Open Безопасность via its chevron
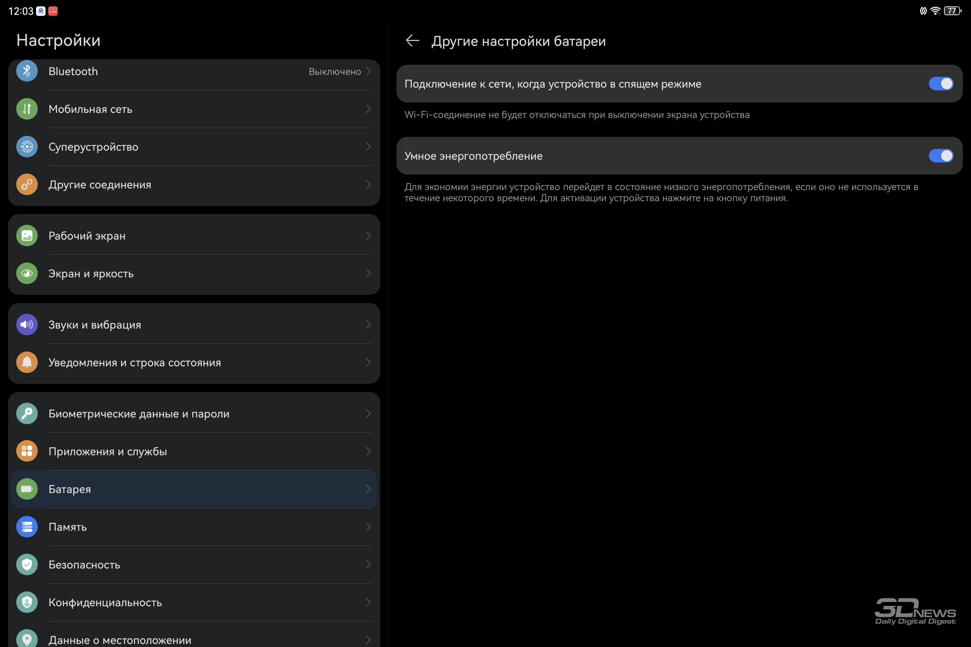This screenshot has width=971, height=647. 368,564
